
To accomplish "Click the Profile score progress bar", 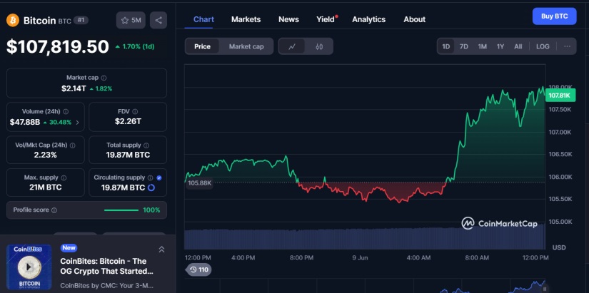I will tap(121, 210).
